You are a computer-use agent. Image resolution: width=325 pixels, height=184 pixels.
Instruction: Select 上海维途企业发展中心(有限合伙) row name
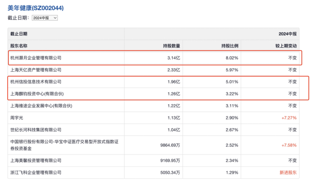pyautogui.click(x=41, y=106)
